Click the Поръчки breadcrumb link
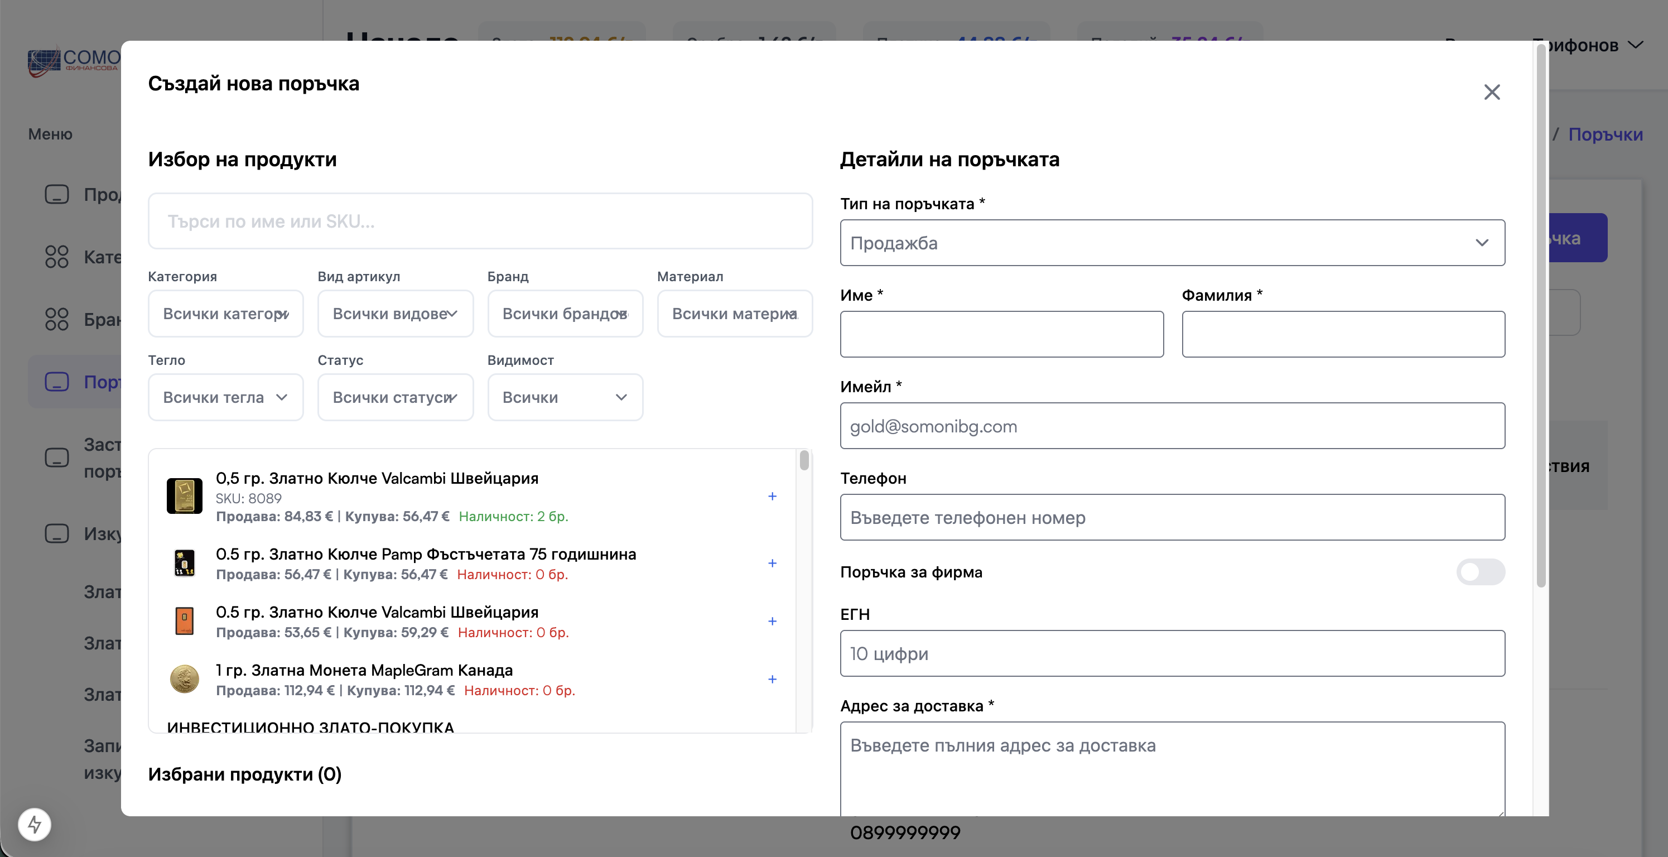Screen dimensions: 1668x857 [x=1605, y=134]
